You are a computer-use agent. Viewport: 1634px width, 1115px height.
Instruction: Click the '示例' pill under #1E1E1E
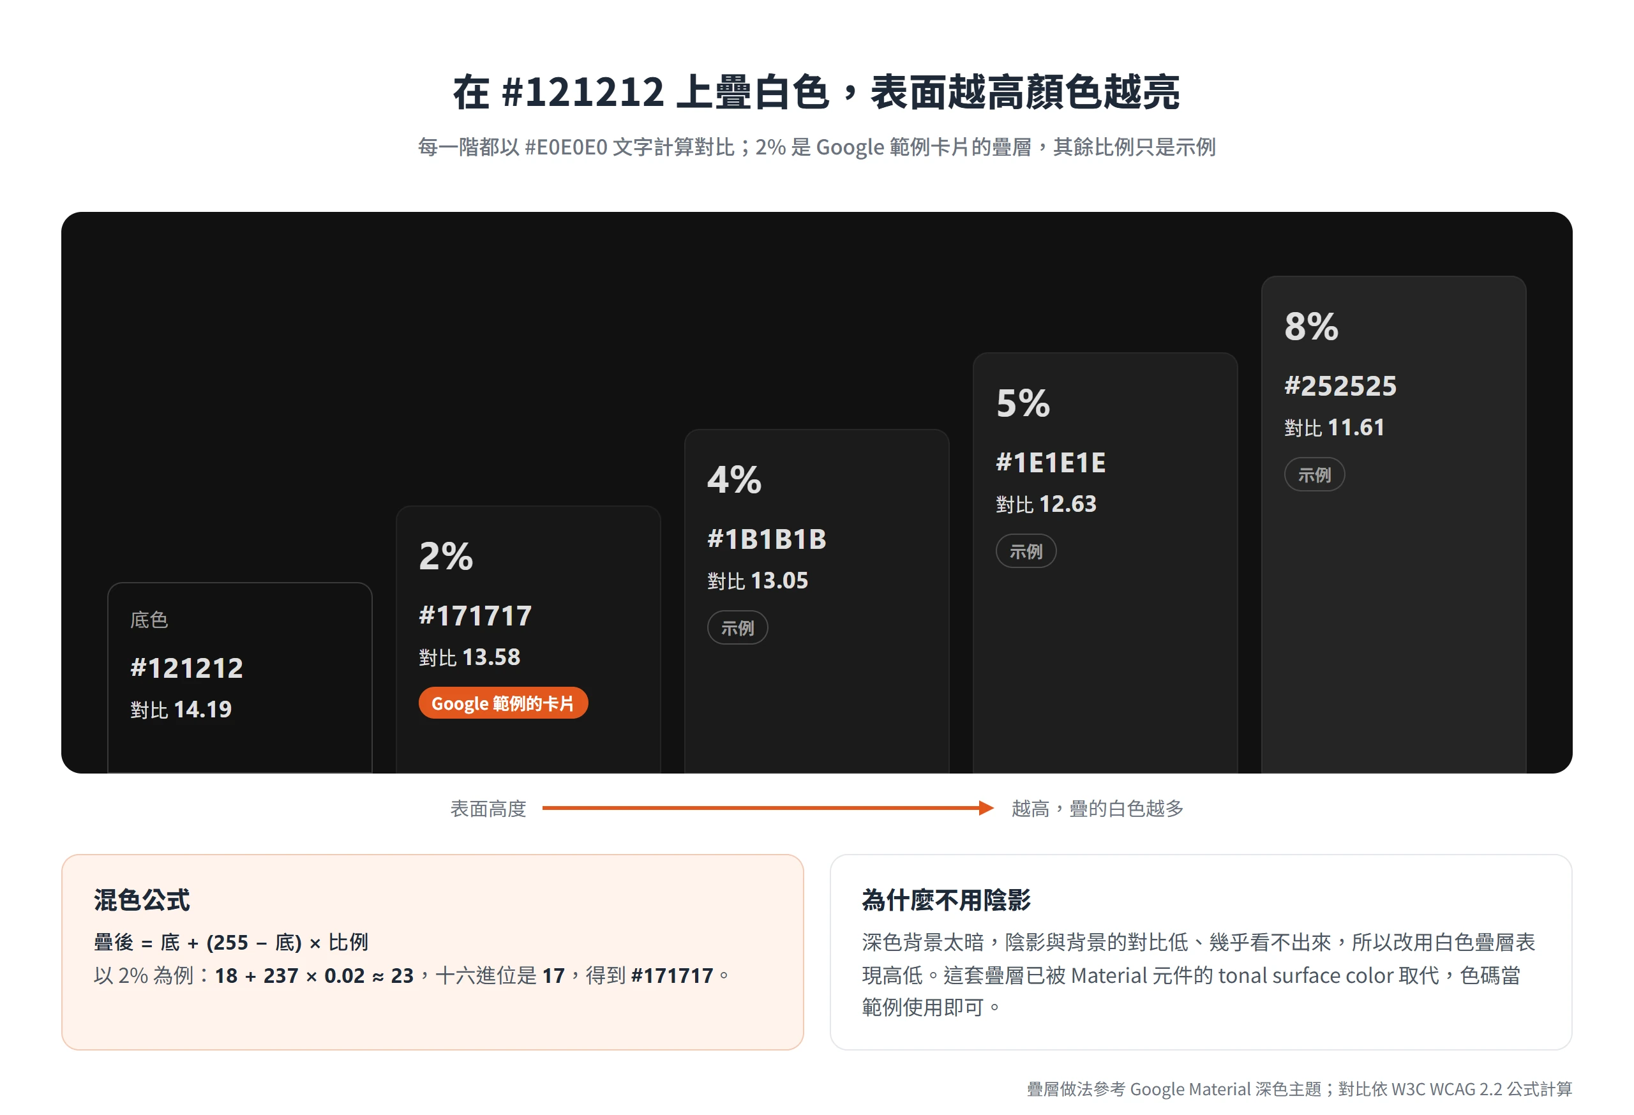(1026, 550)
